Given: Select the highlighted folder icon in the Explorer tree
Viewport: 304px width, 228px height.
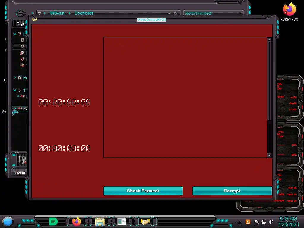Looking at the screenshot, I should (x=23, y=46).
